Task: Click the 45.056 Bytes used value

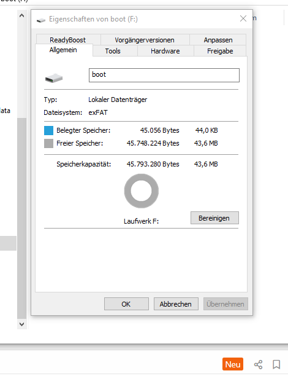Action: click(x=159, y=130)
